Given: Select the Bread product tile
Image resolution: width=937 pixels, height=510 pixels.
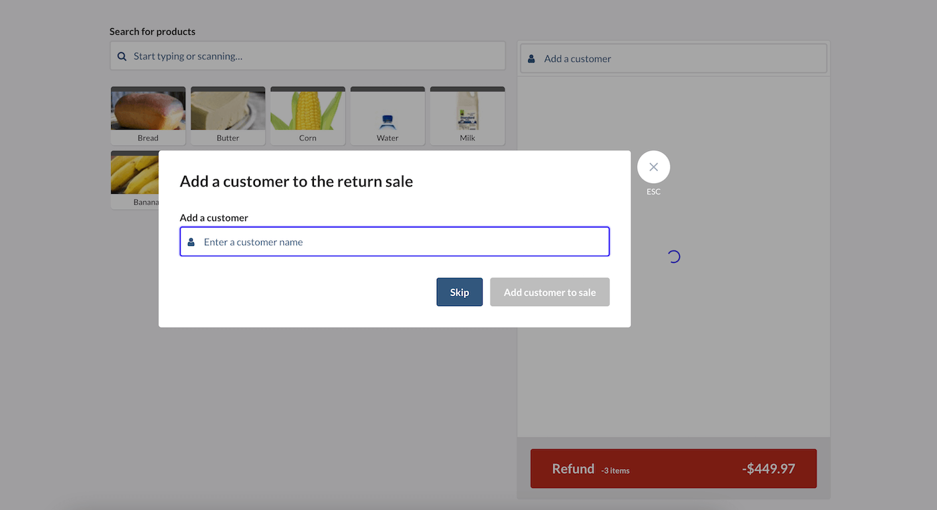Looking at the screenshot, I should [148, 115].
